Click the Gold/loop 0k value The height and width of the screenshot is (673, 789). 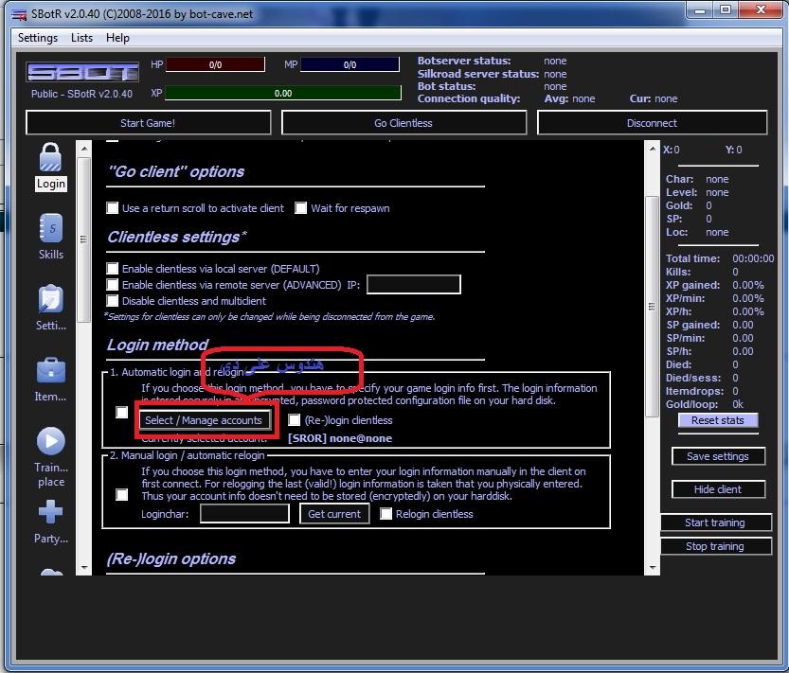coord(738,404)
